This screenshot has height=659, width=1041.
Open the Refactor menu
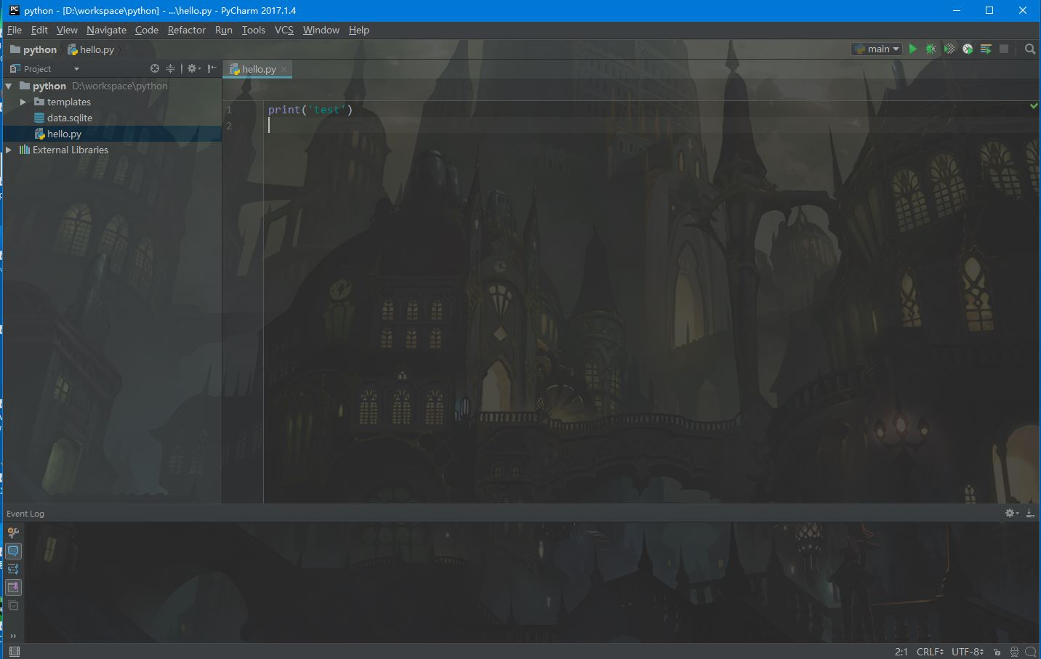tap(187, 30)
